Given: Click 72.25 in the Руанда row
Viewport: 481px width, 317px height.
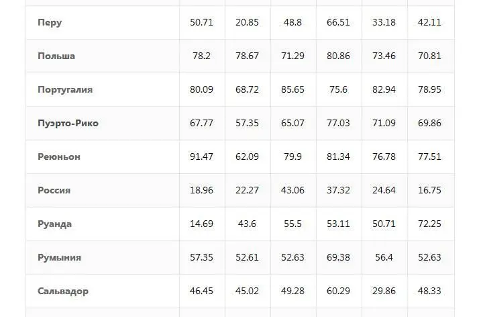Looking at the screenshot, I should click(x=429, y=224).
